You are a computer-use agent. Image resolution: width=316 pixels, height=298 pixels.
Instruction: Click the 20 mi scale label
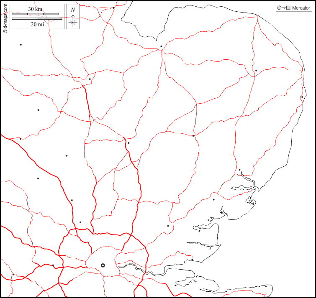37,25
